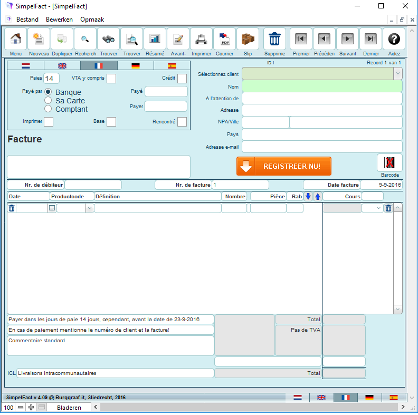The width and height of the screenshot is (418, 415).
Task: Click the Supprime trash can icon
Action: pos(274,40)
